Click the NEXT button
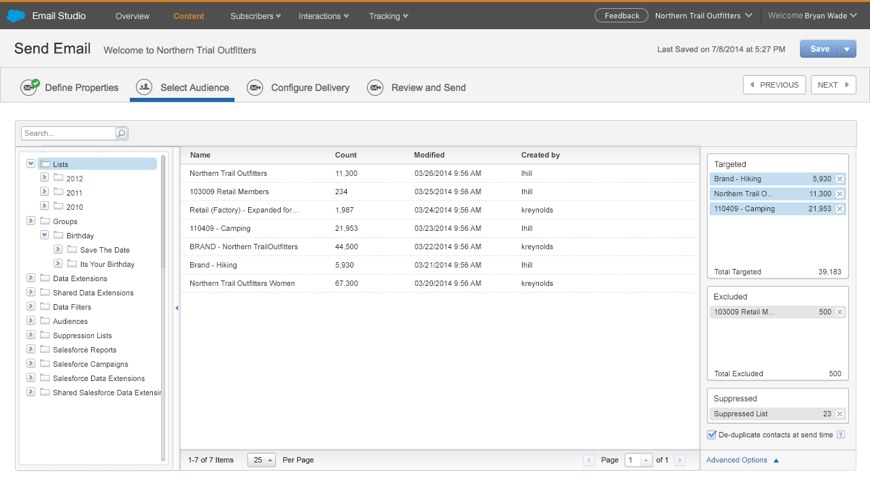This screenshot has width=870, height=489. pos(833,85)
